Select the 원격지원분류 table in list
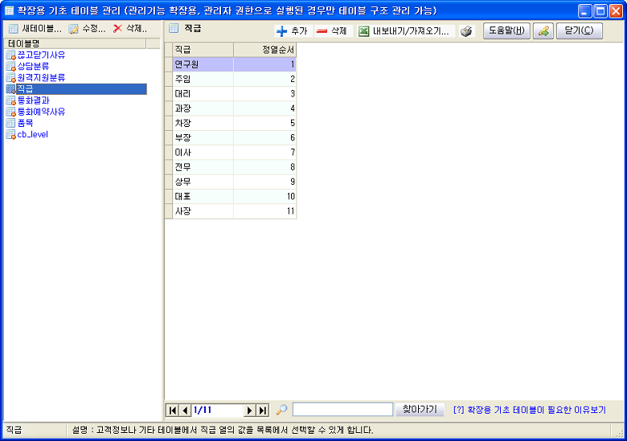The height and width of the screenshot is (441, 627). [41, 77]
